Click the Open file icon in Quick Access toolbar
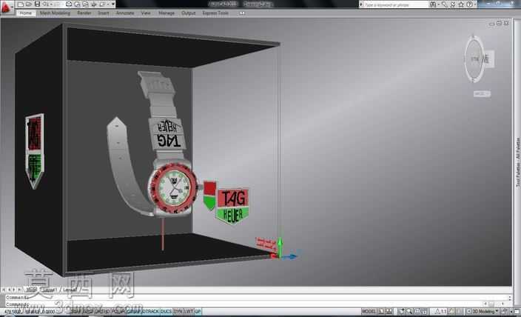521x317 pixels. pos(29,4)
